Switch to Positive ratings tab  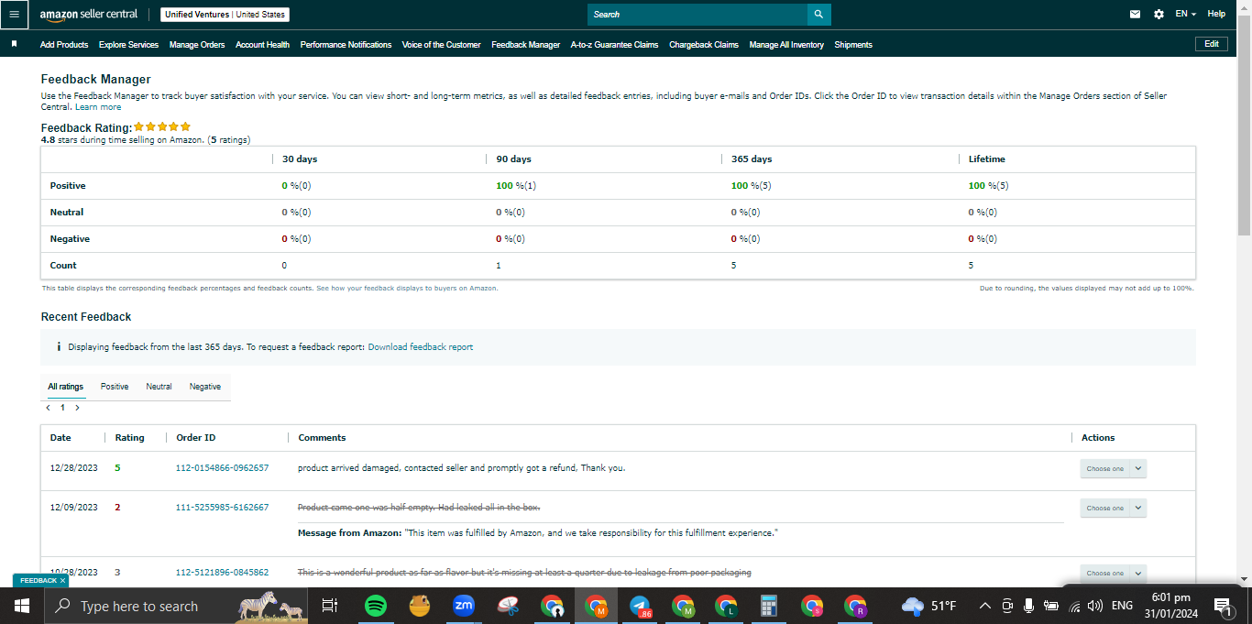(x=115, y=387)
